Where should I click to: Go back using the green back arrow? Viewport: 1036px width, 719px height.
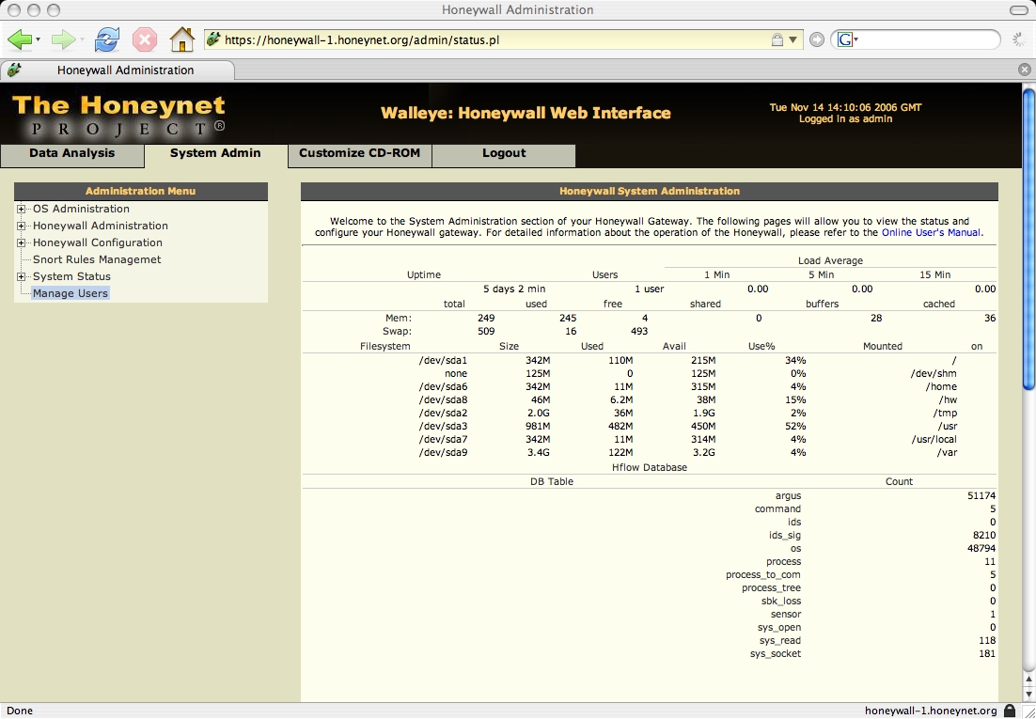pos(19,39)
